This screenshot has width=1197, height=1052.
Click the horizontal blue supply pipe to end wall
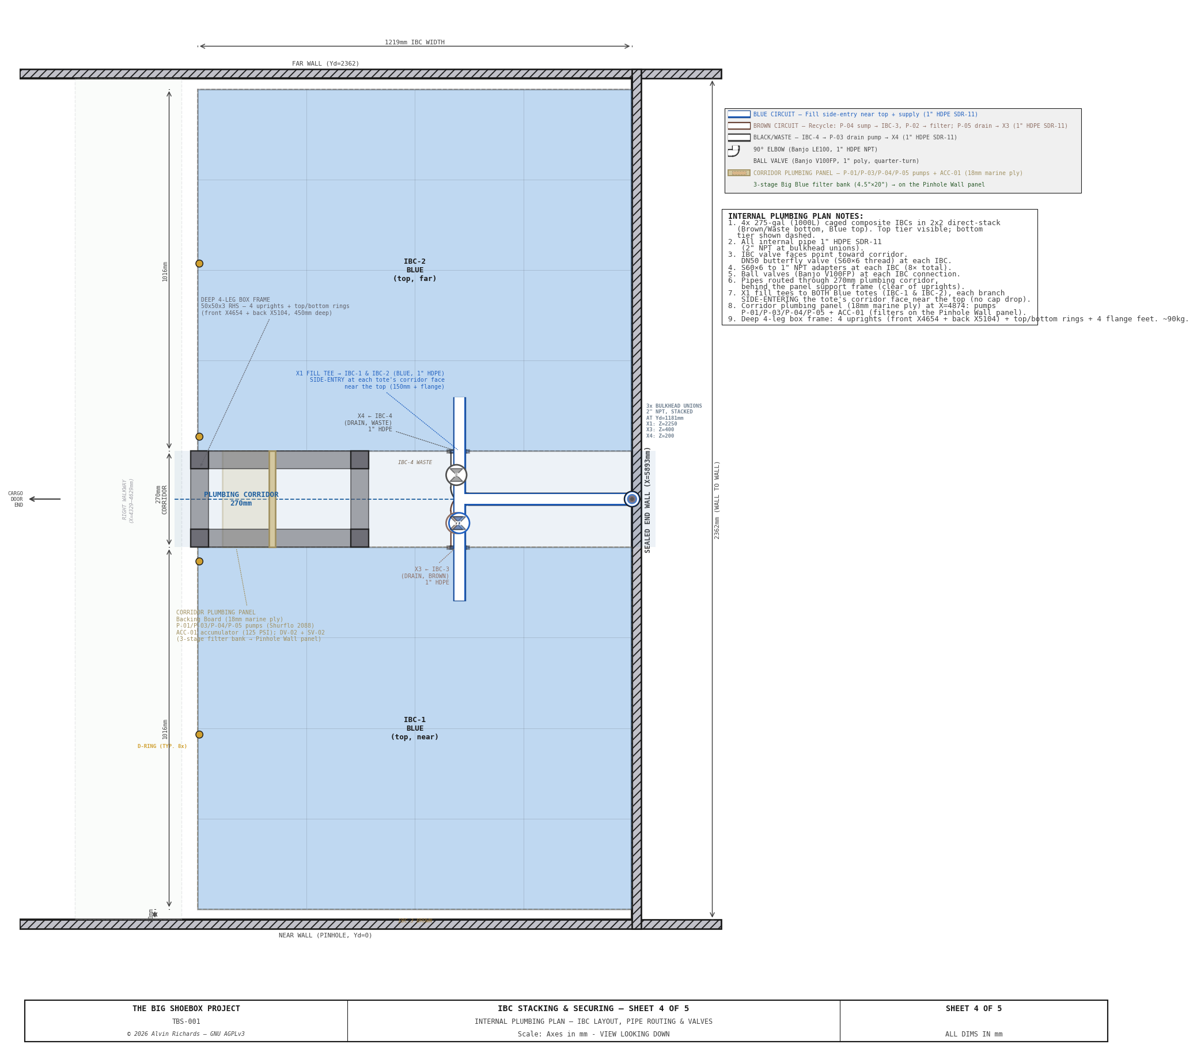click(548, 499)
